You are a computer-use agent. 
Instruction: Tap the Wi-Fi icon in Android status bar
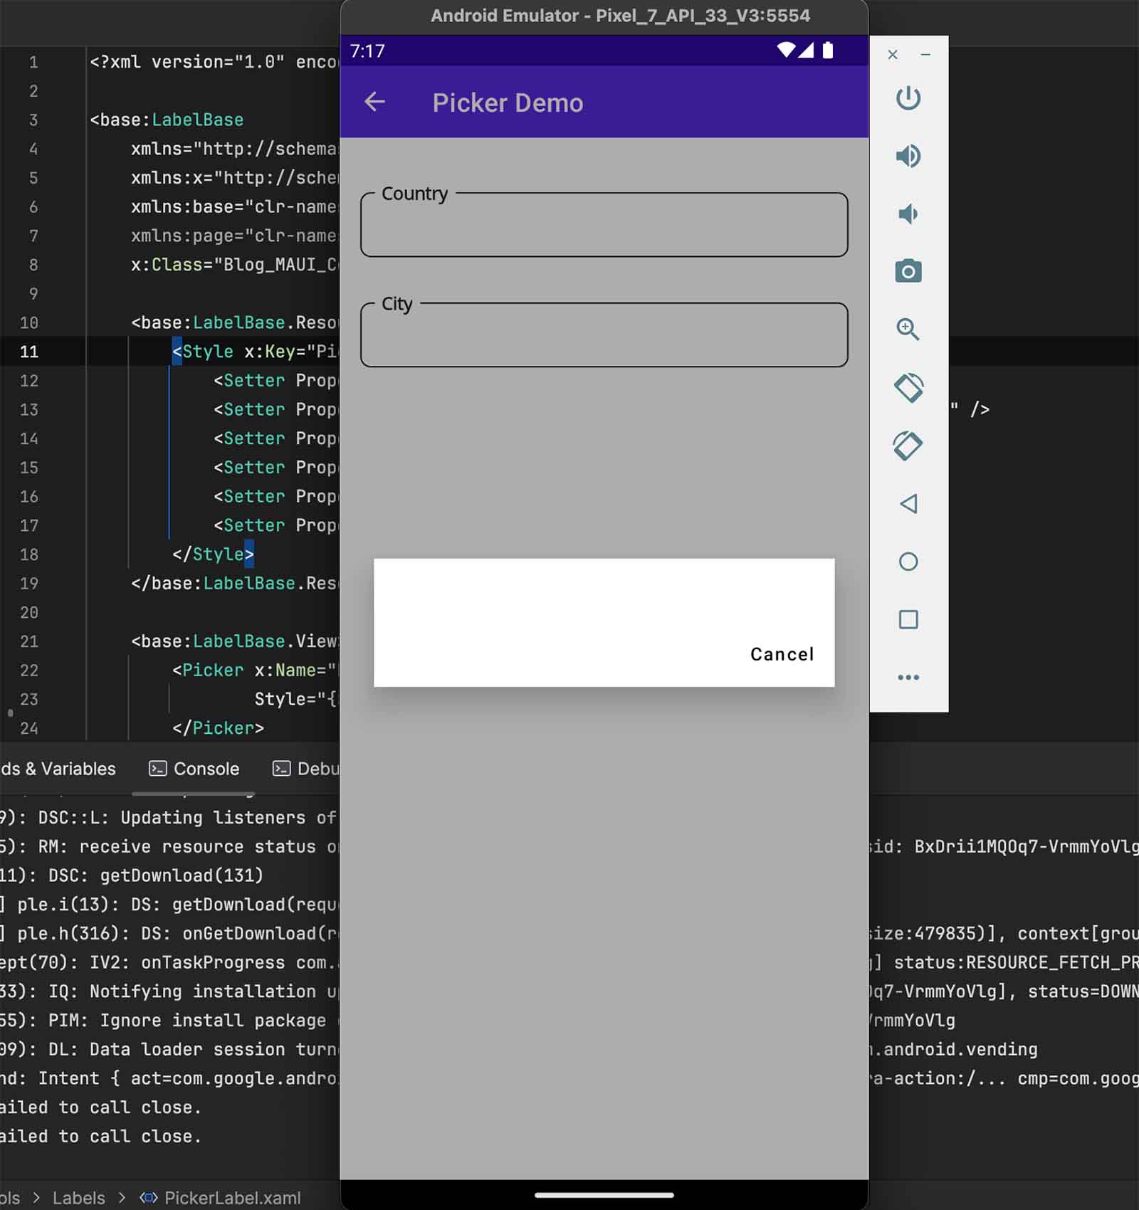[785, 50]
